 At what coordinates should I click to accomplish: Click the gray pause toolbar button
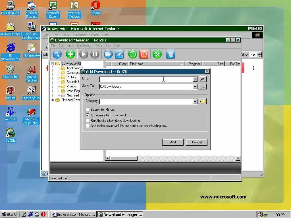click(95, 54)
